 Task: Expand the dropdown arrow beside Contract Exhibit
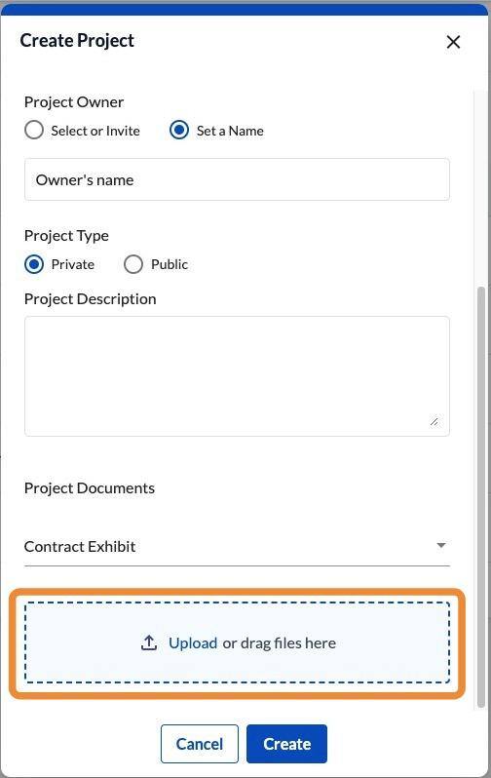coord(441,545)
